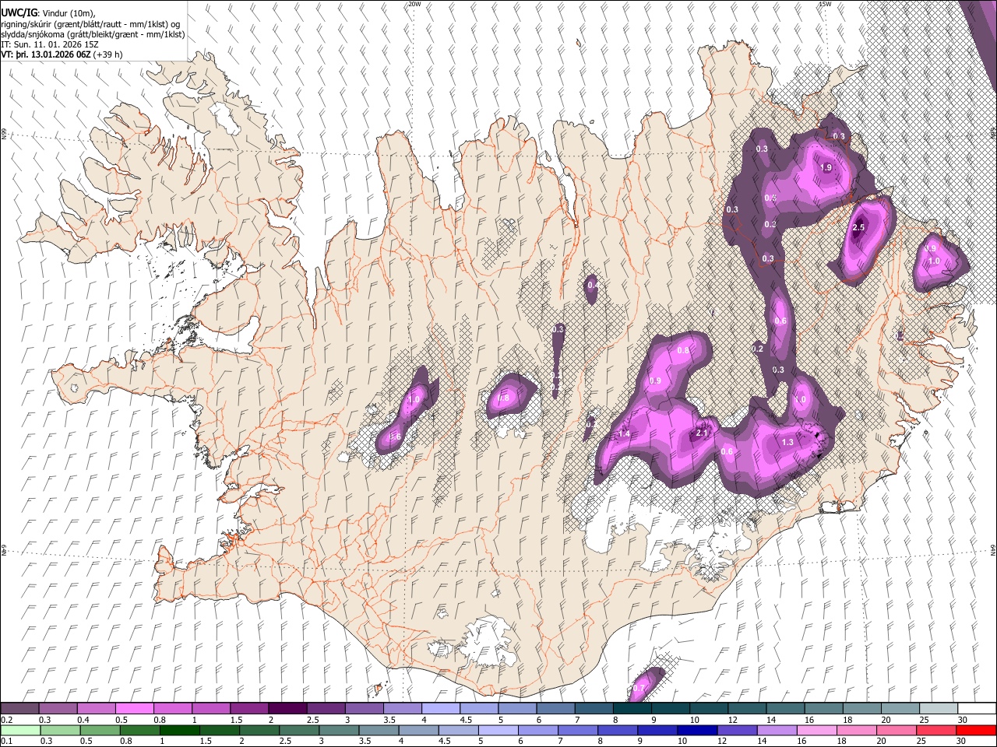Viewport: 997px width, 747px height.
Task: Select the red swatch after 30 in lower legend
Action: tap(977, 730)
